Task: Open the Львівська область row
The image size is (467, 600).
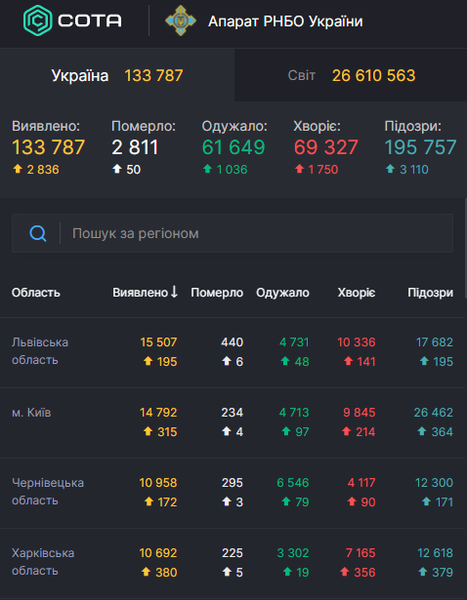Action: (233, 352)
